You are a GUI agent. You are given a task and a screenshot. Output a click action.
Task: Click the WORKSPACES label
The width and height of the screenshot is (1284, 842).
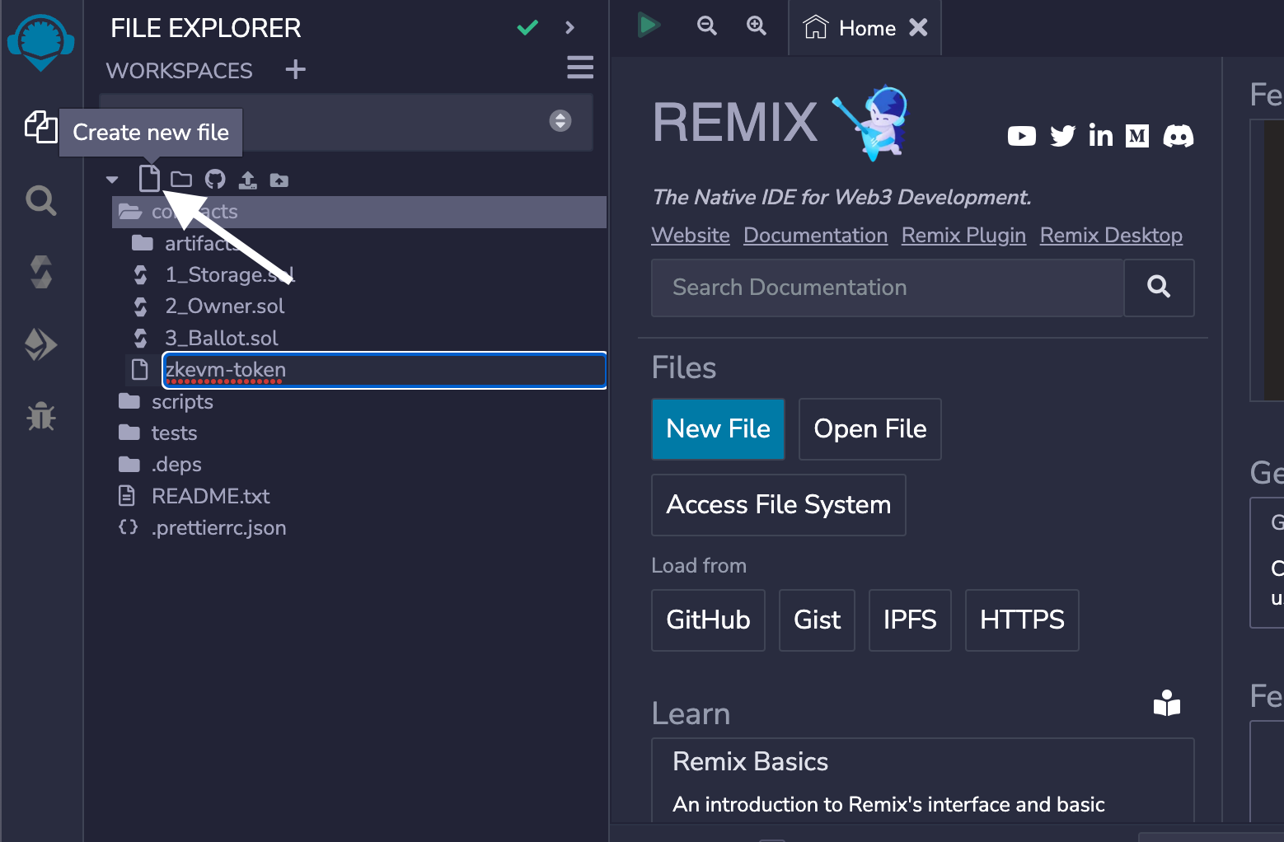(x=179, y=71)
